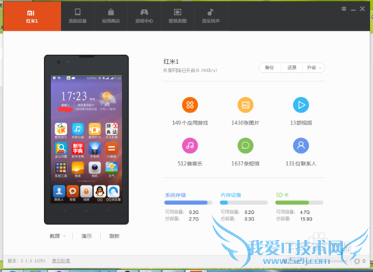
Task: Click the SD卡 heading
Action: coord(282,195)
